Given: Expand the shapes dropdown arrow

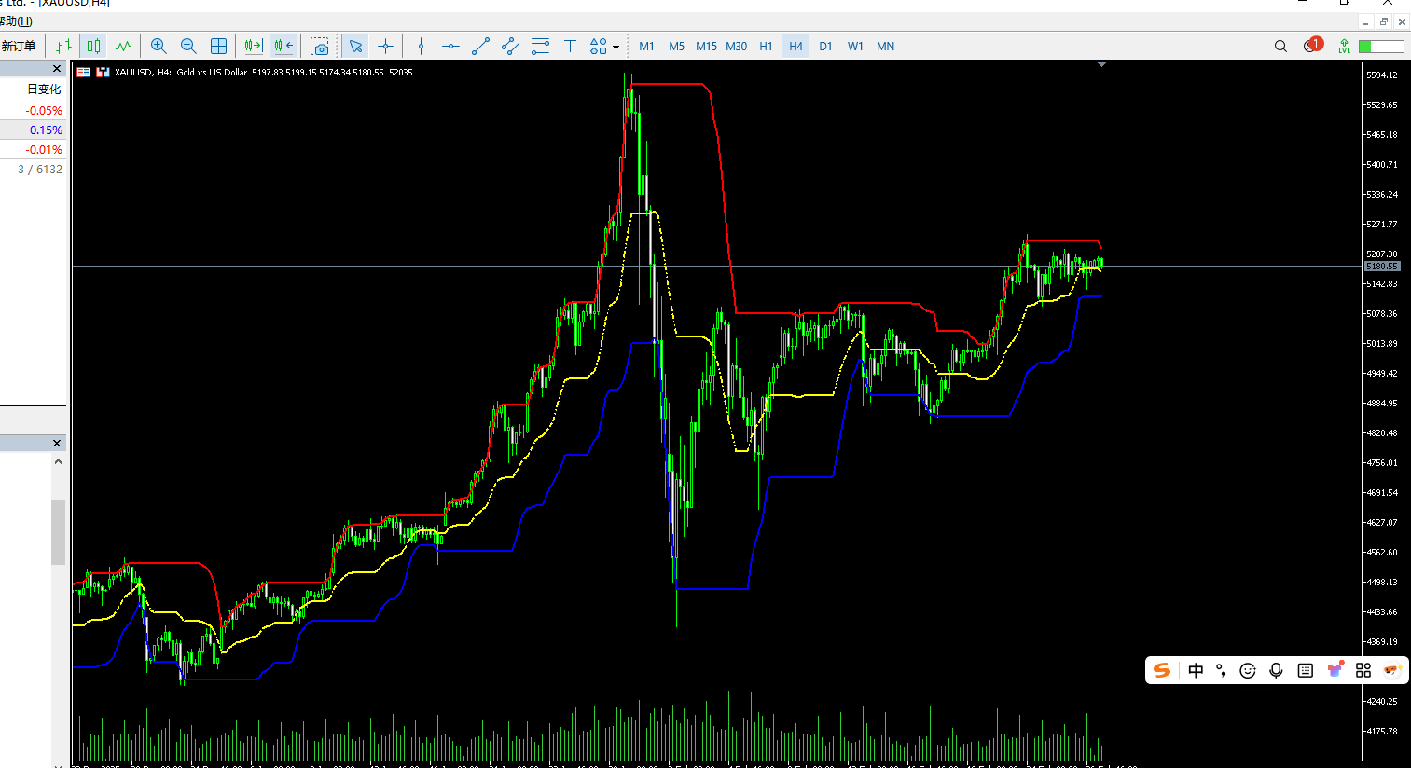Looking at the screenshot, I should click(x=616, y=47).
